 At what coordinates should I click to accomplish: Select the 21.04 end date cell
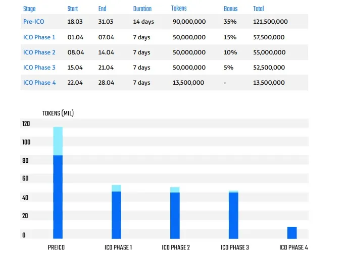point(106,68)
